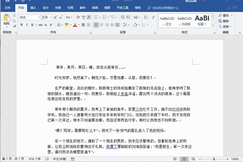243x162 pixels.
Task: Toggle strikethrough abc formatting
Action: (x=41, y=25)
